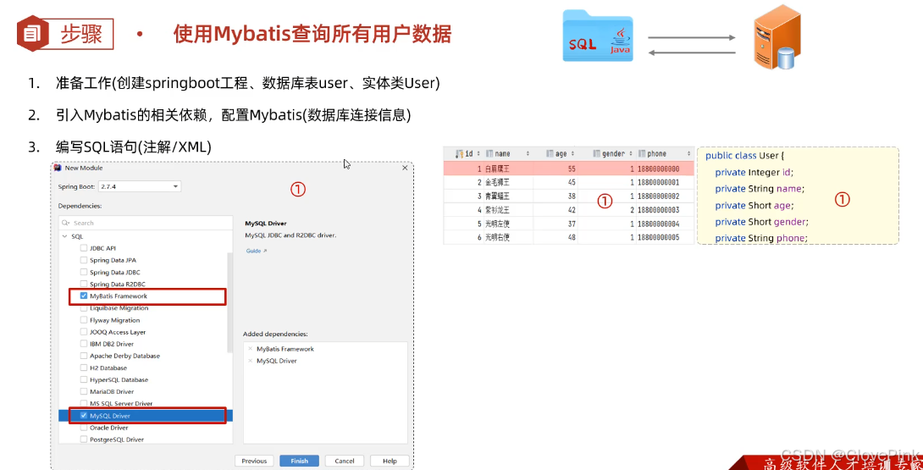Sort by the age column arrows
Image resolution: width=923 pixels, height=470 pixels.
coord(572,154)
